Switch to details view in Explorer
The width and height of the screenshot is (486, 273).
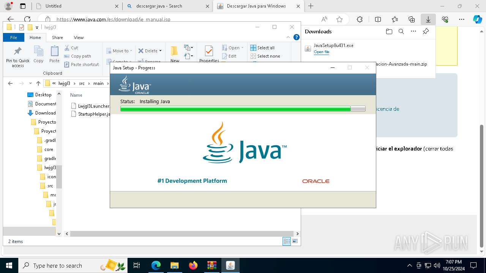[287, 241]
